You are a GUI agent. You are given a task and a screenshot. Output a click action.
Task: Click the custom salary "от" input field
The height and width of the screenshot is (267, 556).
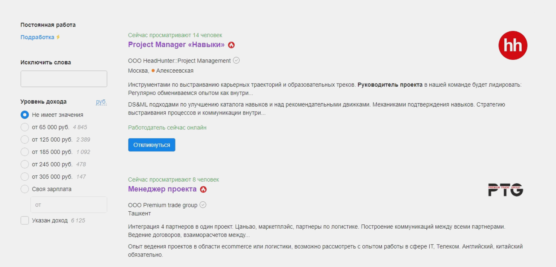(x=69, y=205)
